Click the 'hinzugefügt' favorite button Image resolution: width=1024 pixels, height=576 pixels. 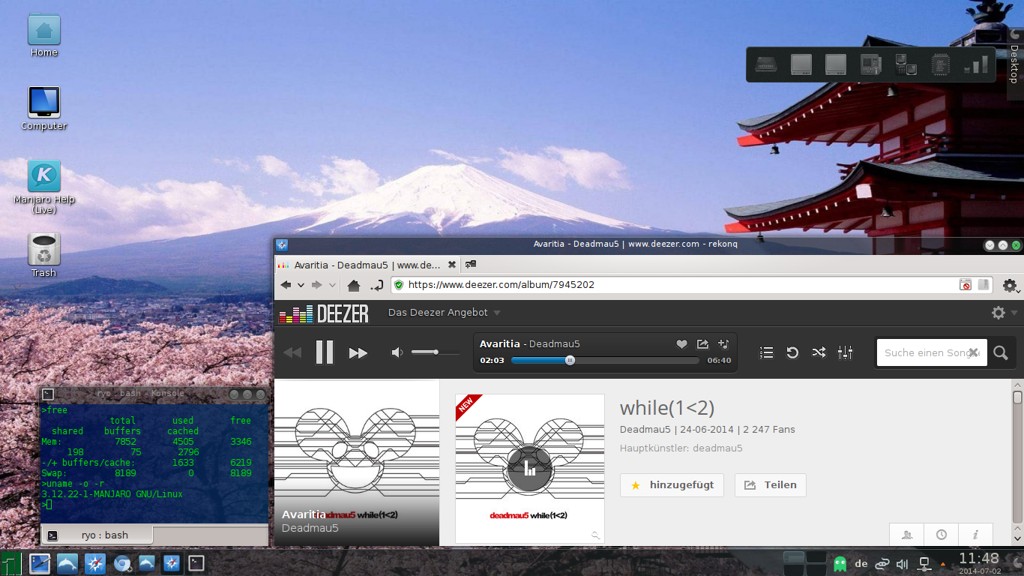(x=672, y=485)
